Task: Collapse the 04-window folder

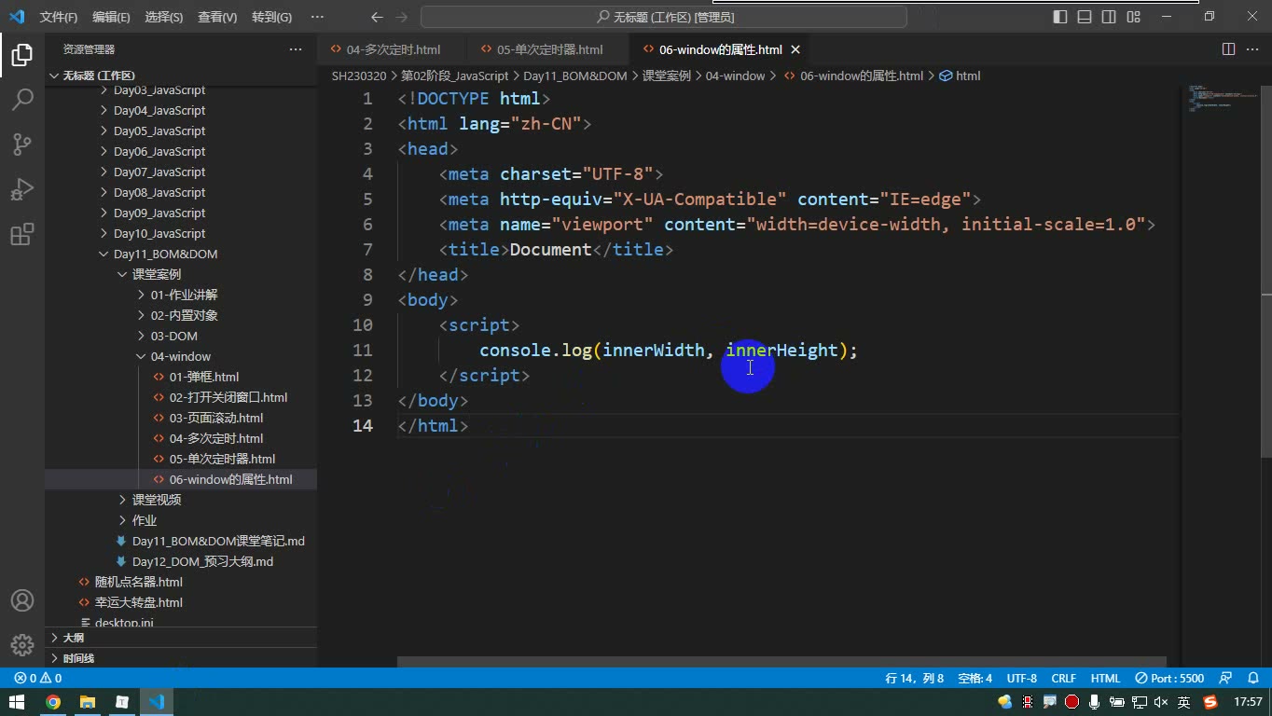Action: coord(180,356)
